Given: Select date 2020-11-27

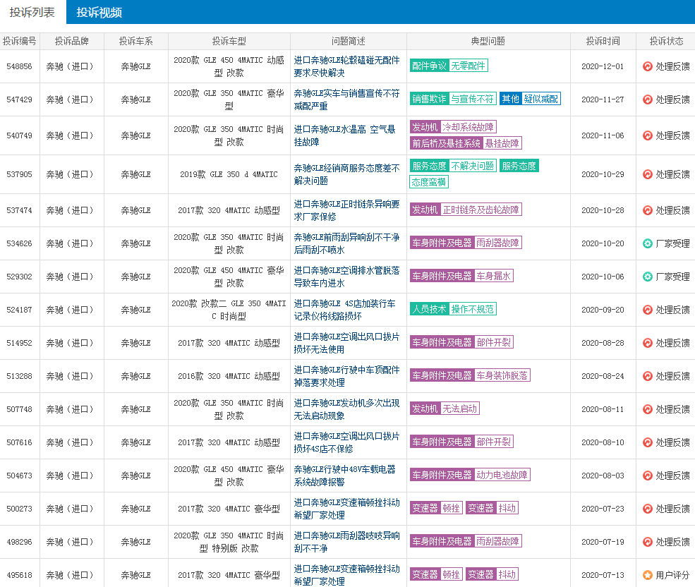Looking at the screenshot, I should click(603, 99).
